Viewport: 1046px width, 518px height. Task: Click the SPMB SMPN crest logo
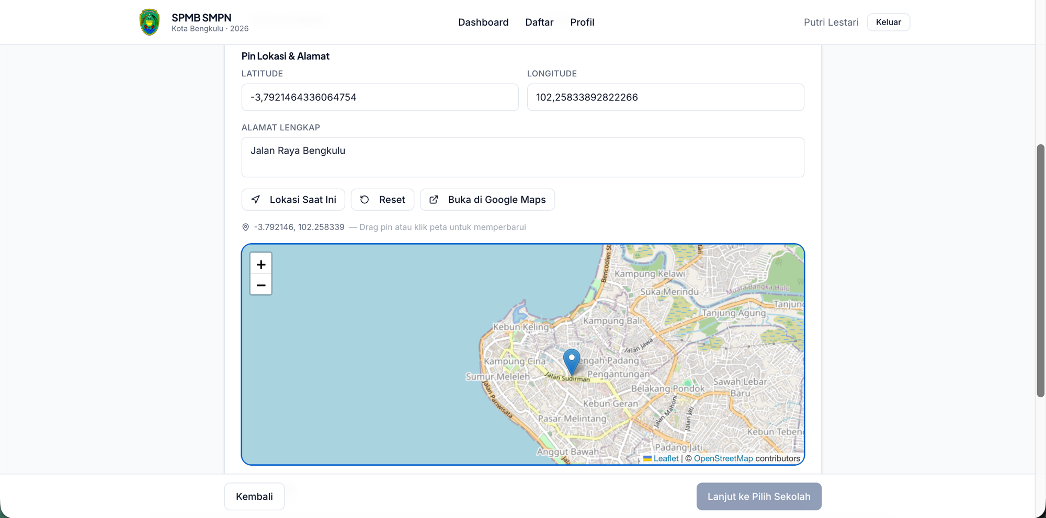pos(150,22)
